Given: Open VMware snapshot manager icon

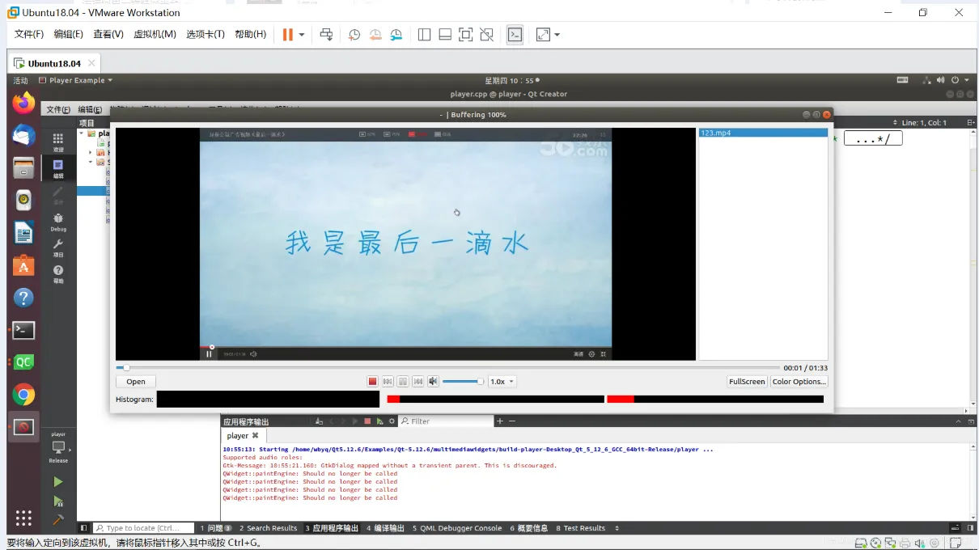Looking at the screenshot, I should [396, 35].
